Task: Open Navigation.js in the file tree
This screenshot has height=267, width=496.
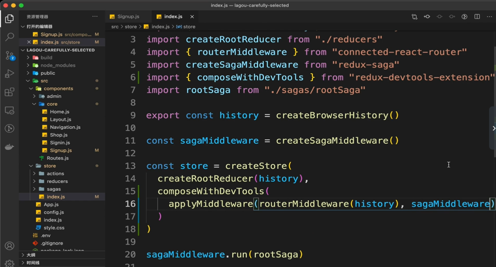Action: pyautogui.click(x=65, y=127)
